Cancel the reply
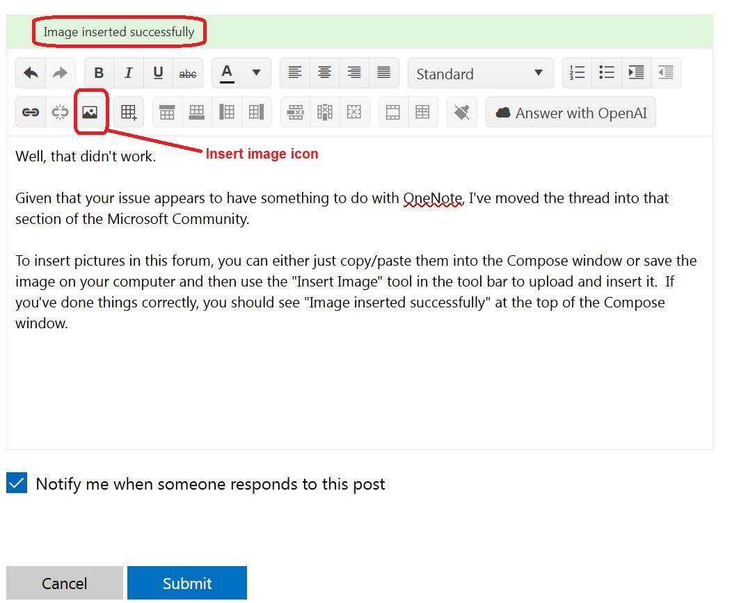Screen dimensions: 732x603 click(x=65, y=583)
